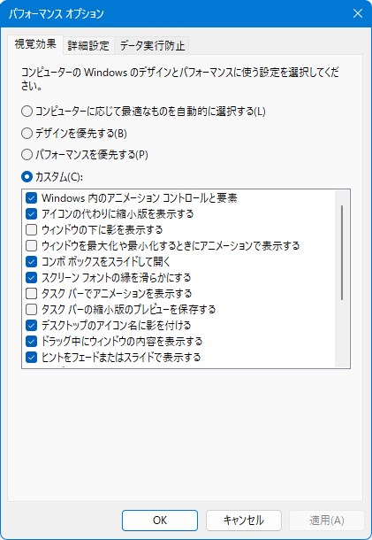Click the キャンセル button
The height and width of the screenshot is (540, 372).
(243, 521)
